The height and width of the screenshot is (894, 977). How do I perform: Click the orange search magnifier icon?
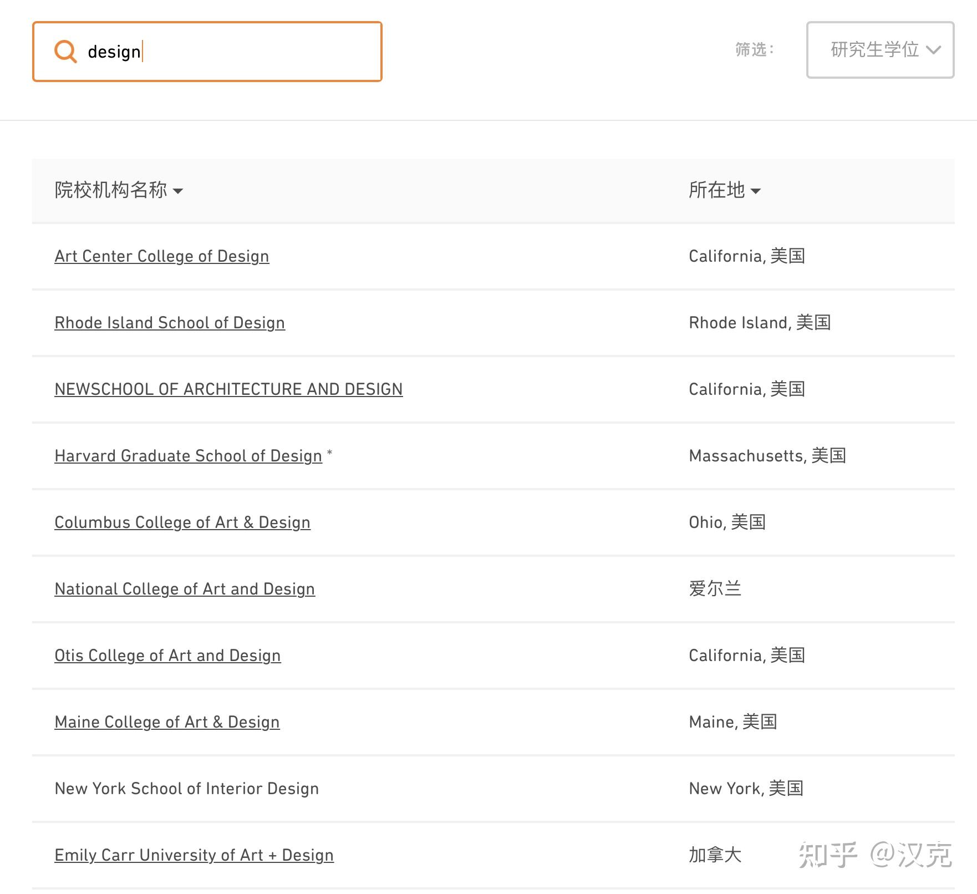[x=65, y=52]
